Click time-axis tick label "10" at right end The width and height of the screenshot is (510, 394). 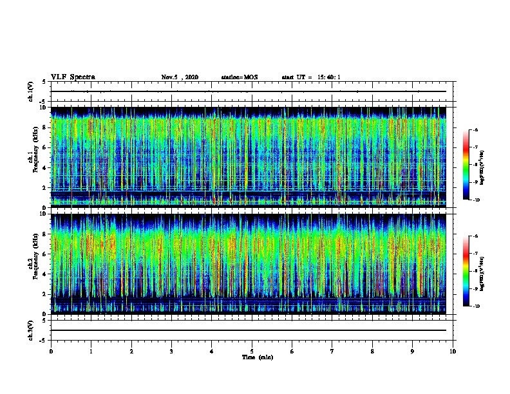(x=453, y=352)
